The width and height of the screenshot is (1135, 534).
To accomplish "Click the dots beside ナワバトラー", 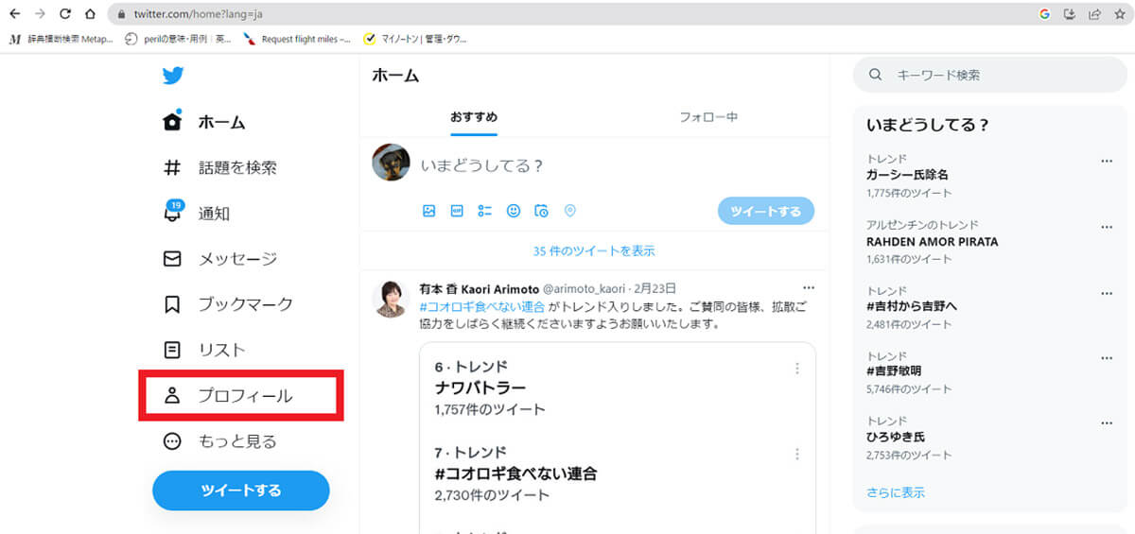I will (x=797, y=369).
